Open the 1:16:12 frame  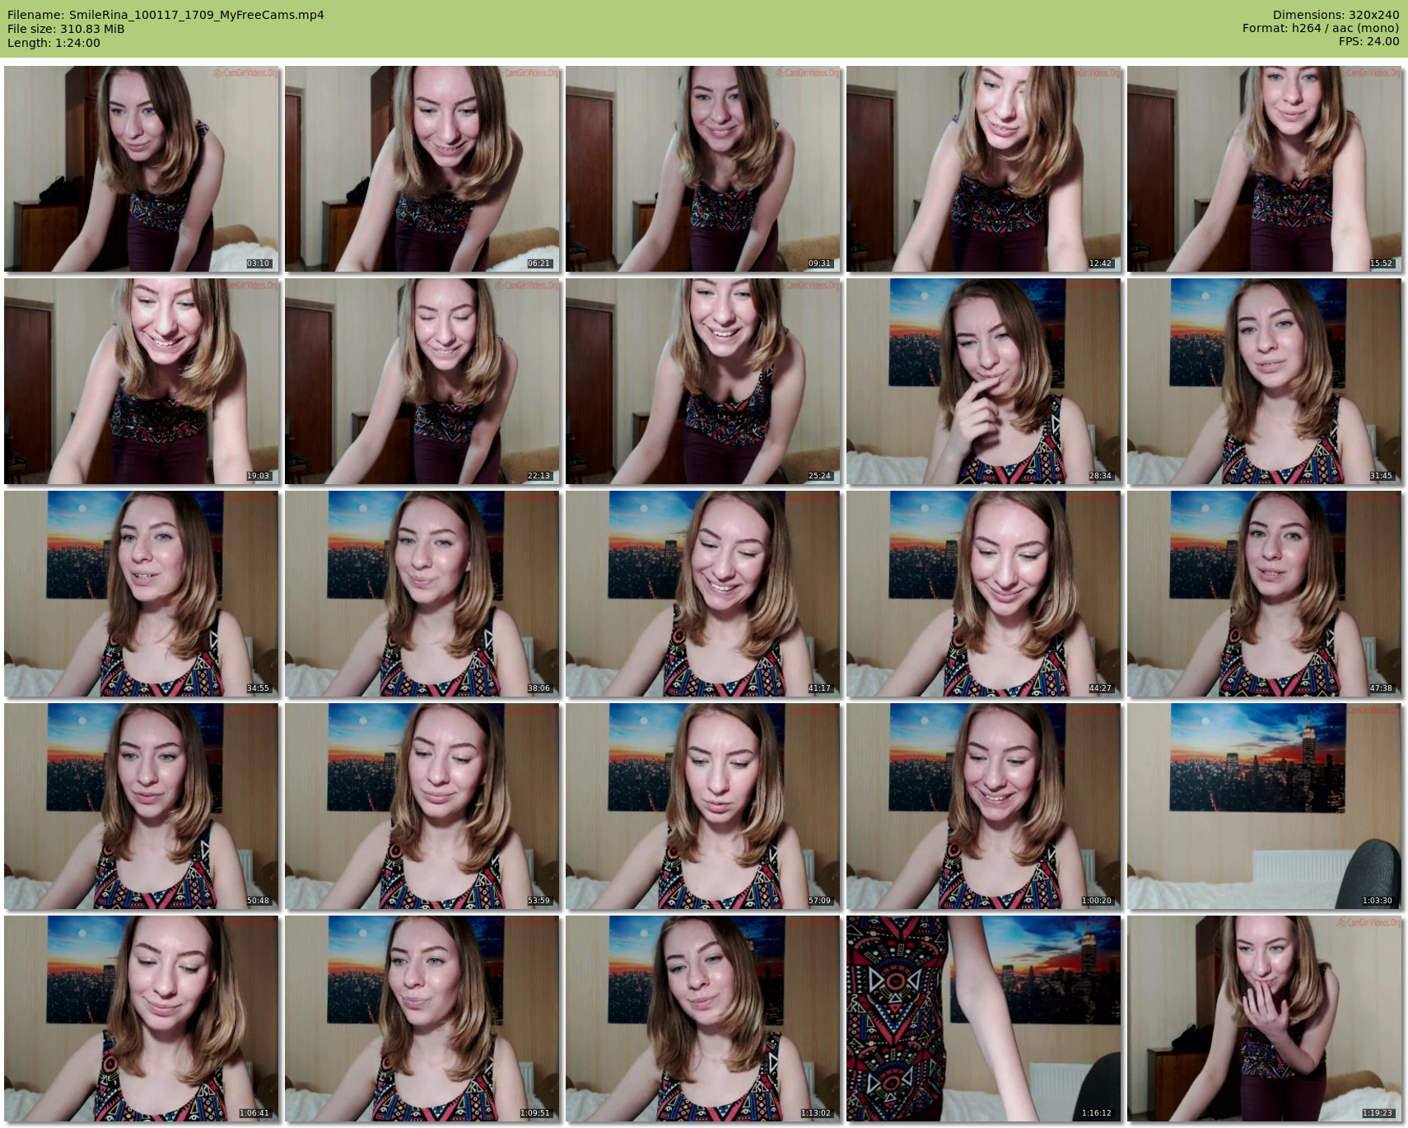tap(984, 1018)
